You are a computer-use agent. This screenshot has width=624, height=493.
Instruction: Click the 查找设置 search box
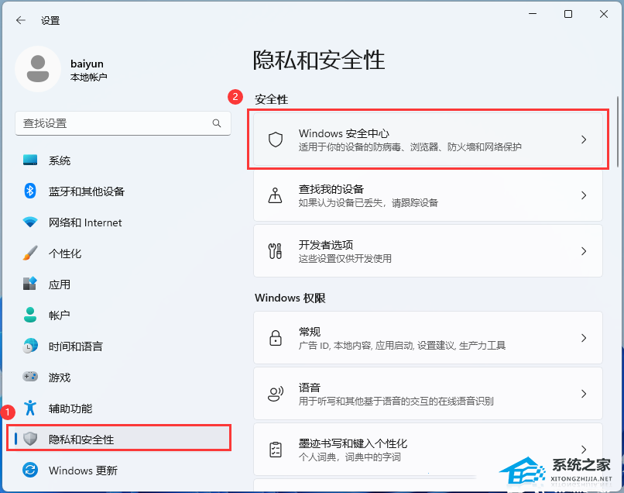pyautogui.click(x=123, y=123)
